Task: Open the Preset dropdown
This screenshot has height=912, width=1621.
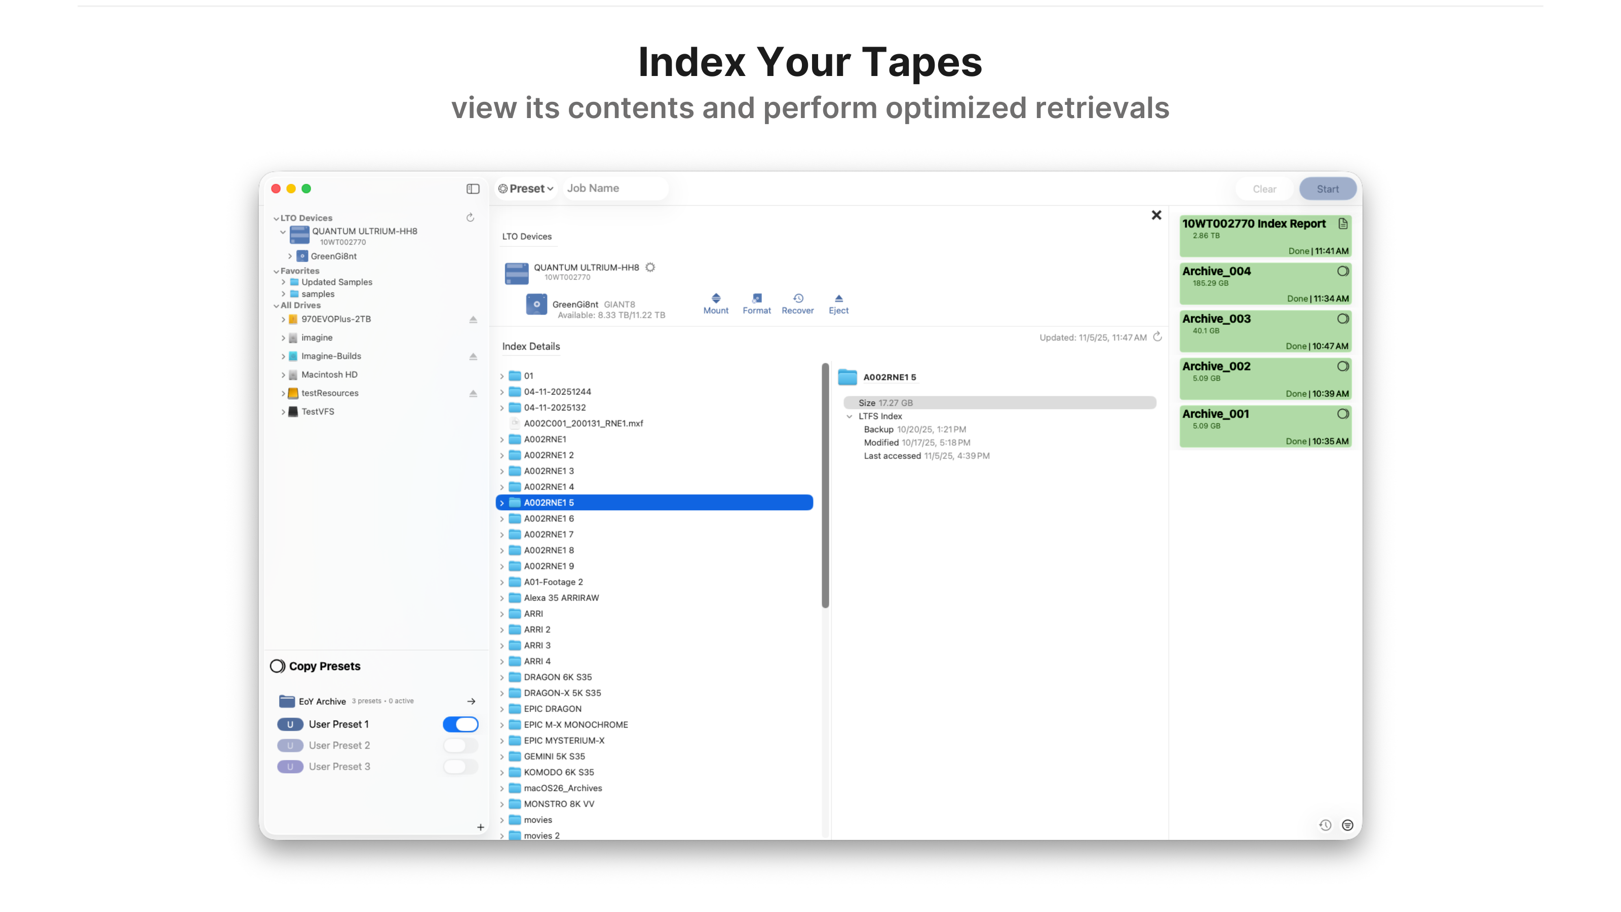Action: (x=526, y=189)
